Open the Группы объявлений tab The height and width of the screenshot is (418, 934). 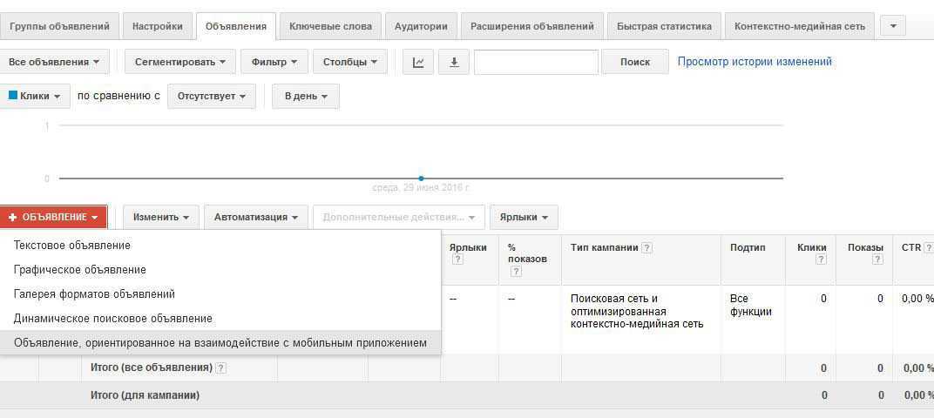coord(59,26)
